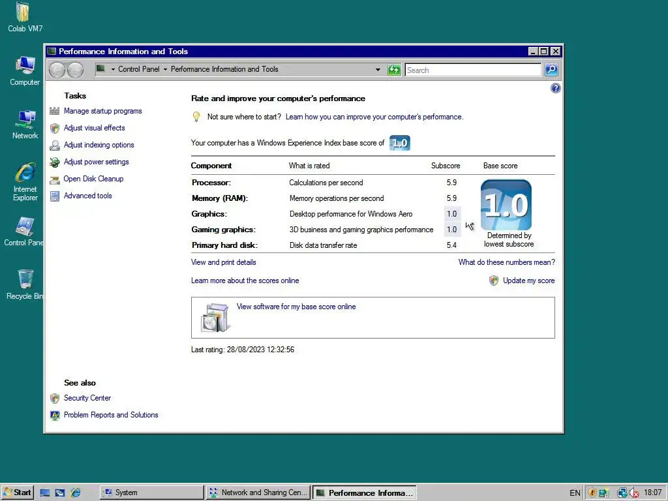Expand the arrow after Control Panel breadcrumb
This screenshot has height=501, width=668.
(x=165, y=69)
